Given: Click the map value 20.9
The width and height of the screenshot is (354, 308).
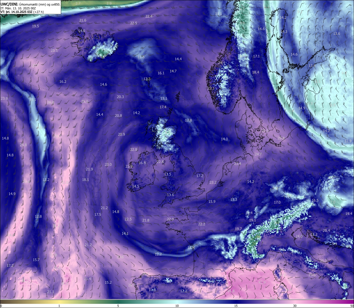Looking at the screenshot, I should [121, 135].
